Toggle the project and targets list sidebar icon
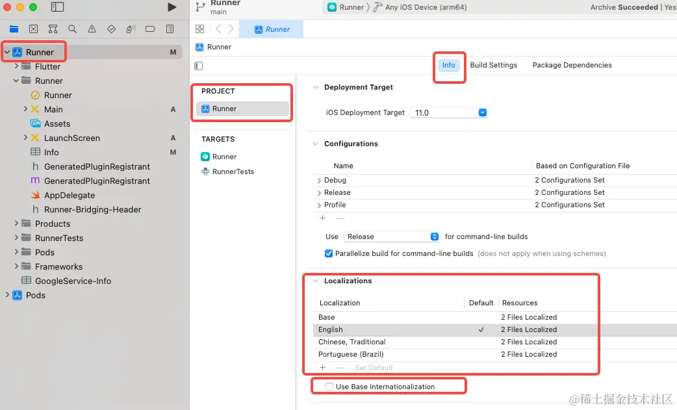 (x=199, y=66)
